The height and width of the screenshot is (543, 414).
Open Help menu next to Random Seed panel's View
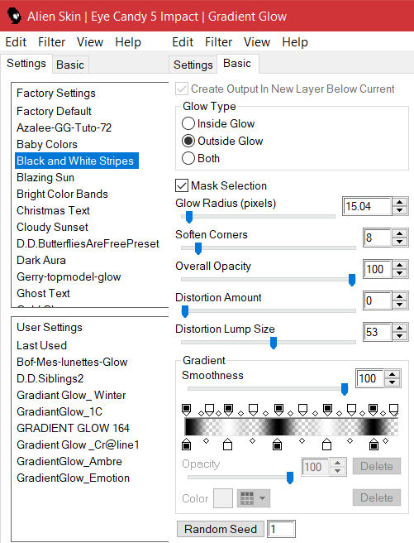295,42
